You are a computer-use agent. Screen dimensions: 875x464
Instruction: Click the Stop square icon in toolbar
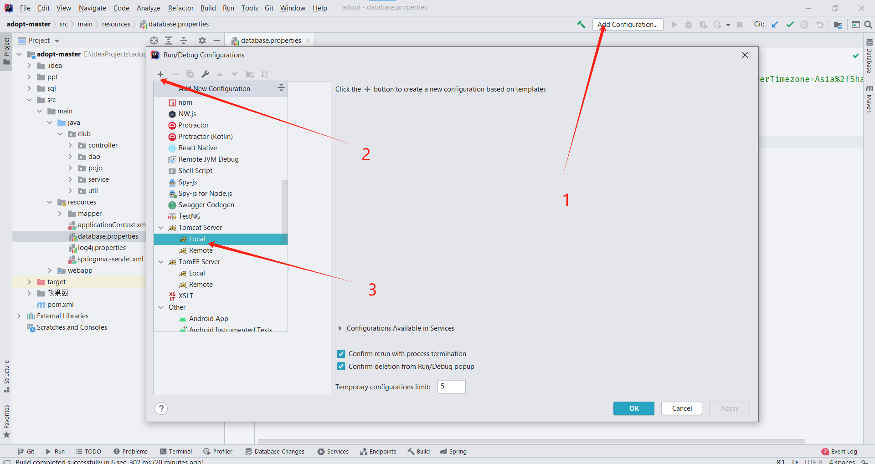coord(740,25)
